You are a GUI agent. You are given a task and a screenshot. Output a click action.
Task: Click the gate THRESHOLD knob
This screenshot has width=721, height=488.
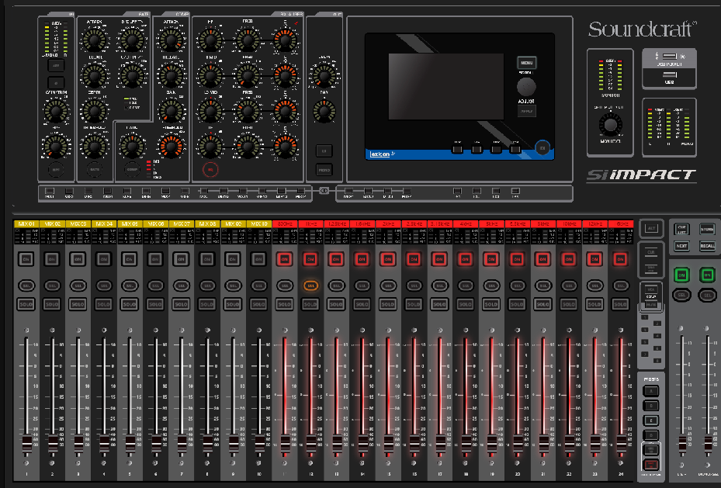coord(94,147)
